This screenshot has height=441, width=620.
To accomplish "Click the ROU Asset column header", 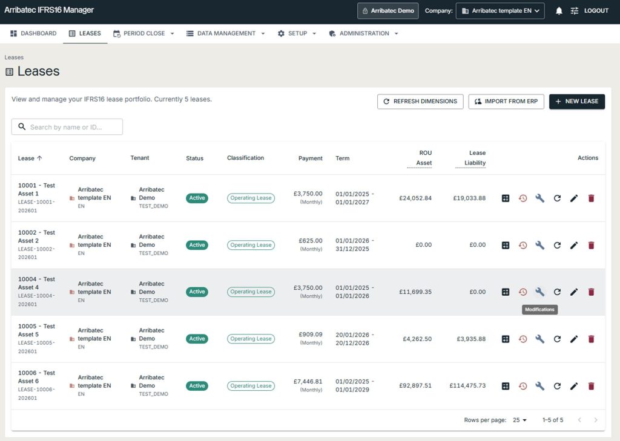I will 420,158.
